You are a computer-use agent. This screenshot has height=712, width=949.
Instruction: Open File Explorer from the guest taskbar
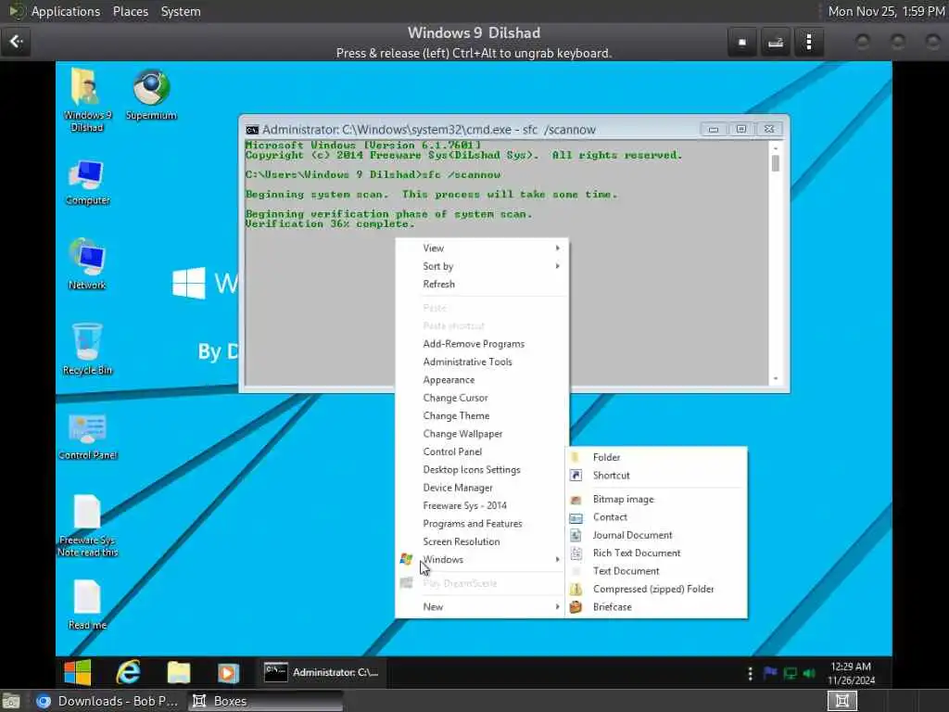click(179, 672)
